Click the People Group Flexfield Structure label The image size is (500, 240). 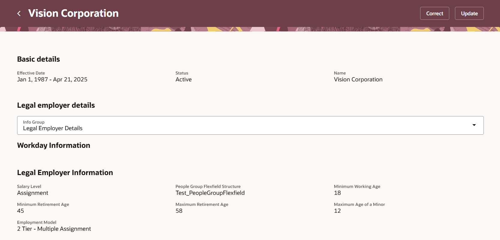[x=208, y=186]
